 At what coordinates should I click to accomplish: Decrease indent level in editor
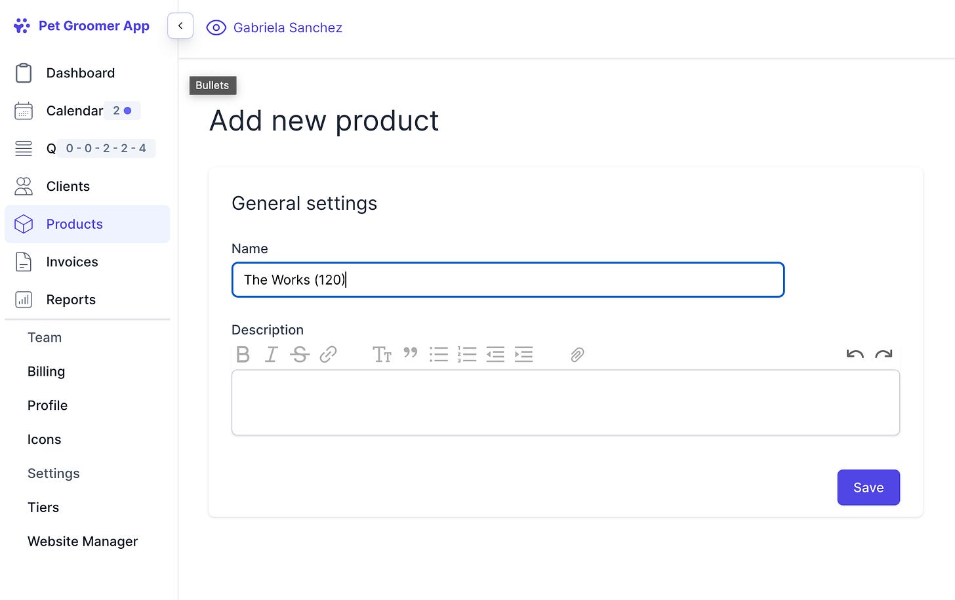495,355
